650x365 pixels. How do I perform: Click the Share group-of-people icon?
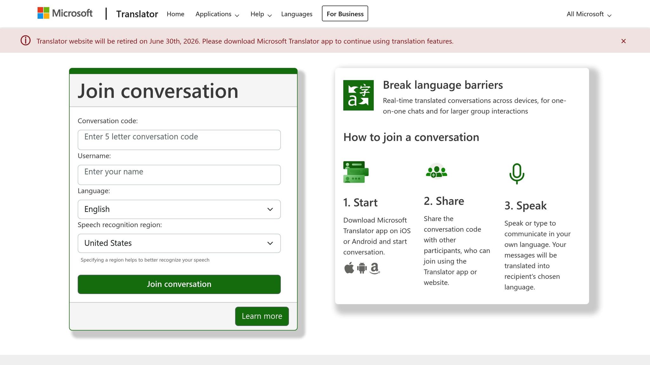pos(436,171)
